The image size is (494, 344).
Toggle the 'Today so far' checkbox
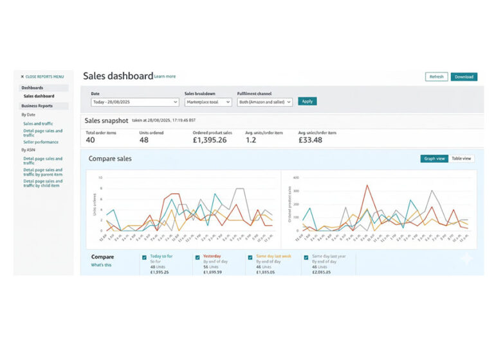click(x=145, y=257)
